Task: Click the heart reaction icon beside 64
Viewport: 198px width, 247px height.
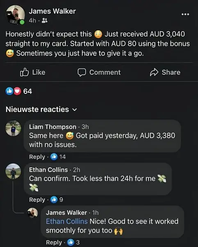Action: point(17,91)
